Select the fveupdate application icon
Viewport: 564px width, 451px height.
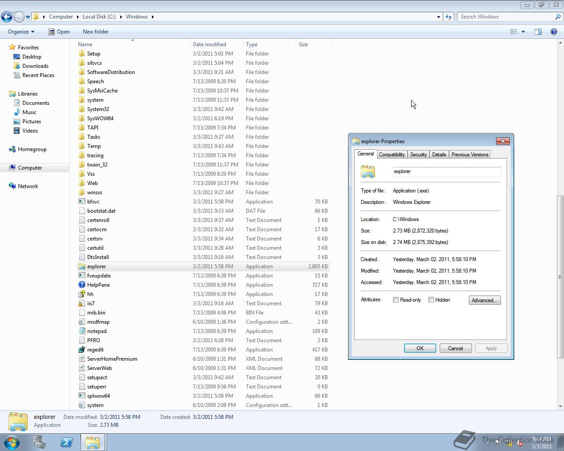tap(82, 276)
